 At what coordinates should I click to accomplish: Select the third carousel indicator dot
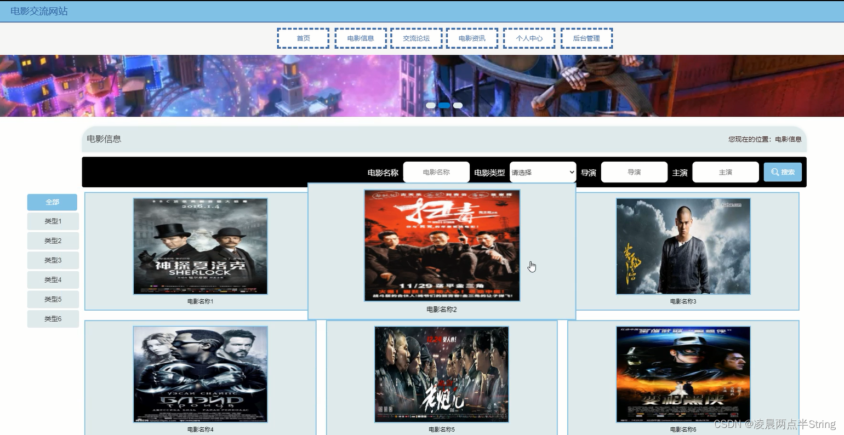click(x=458, y=105)
